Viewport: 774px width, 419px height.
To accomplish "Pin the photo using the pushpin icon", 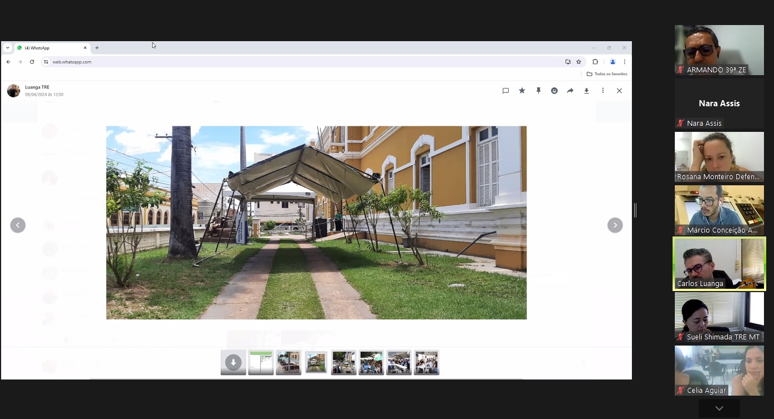I will [x=538, y=91].
